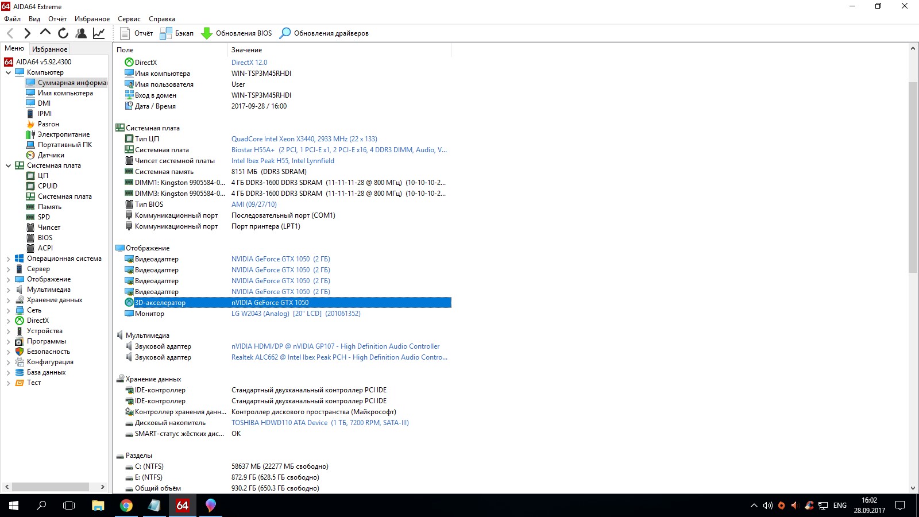The width and height of the screenshot is (919, 517).
Task: Switch to the Избранное tab in the sidebar
Action: (49, 49)
